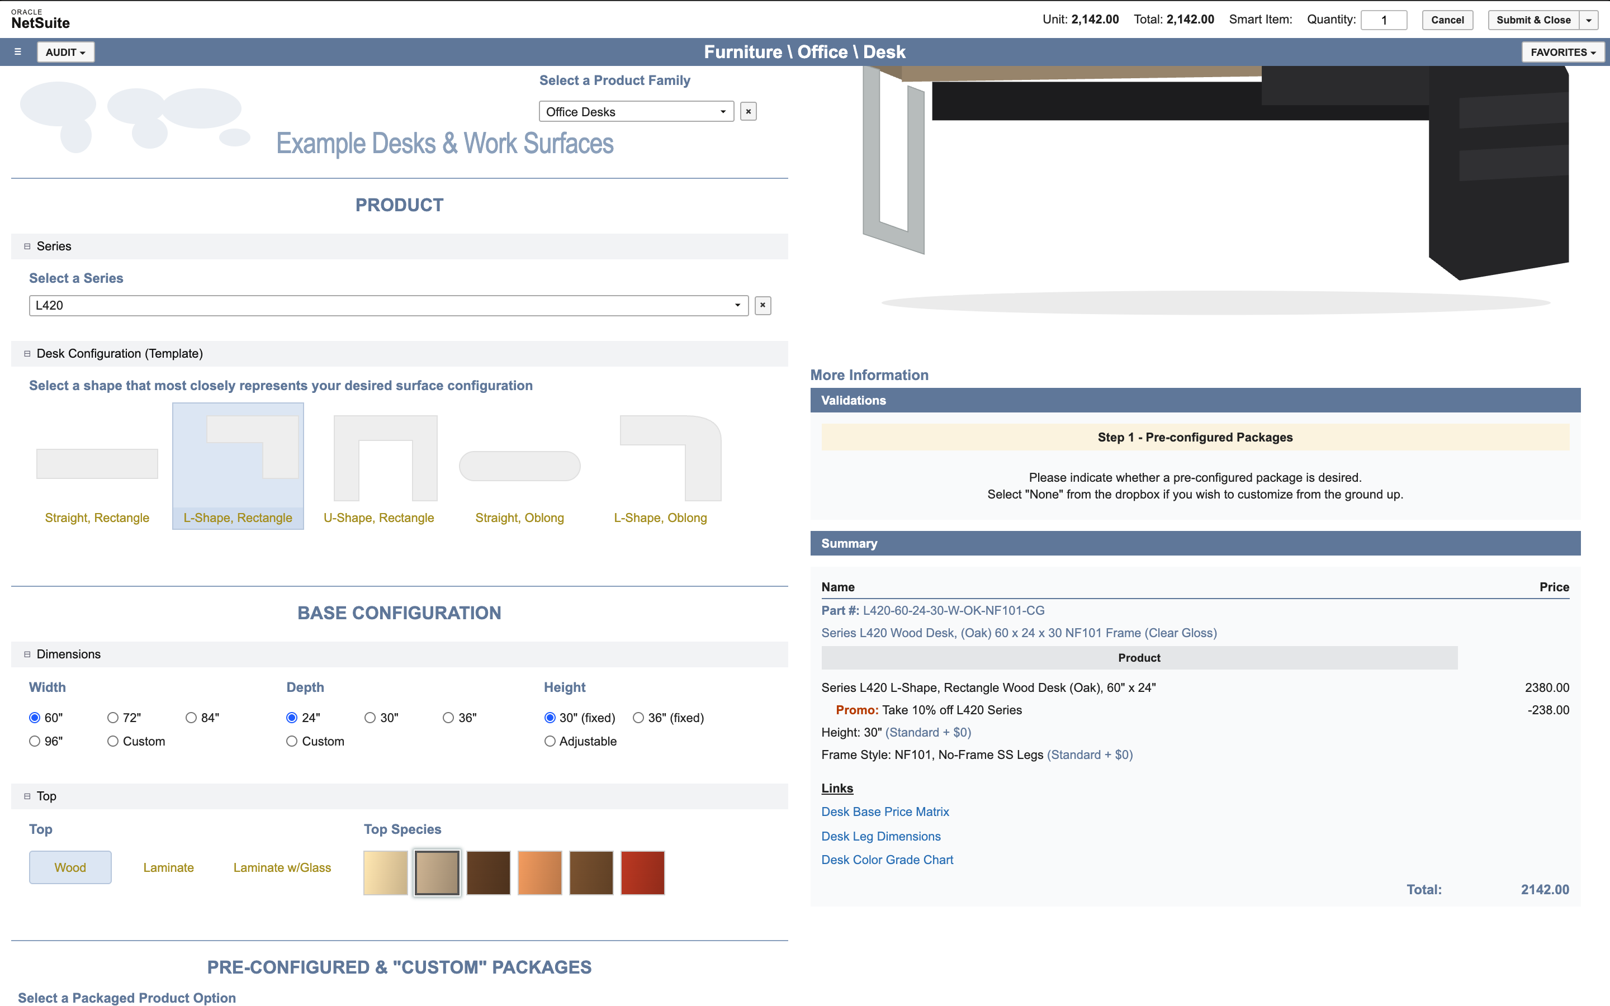Collapse the Desk Configuration (Template) section

(27, 353)
